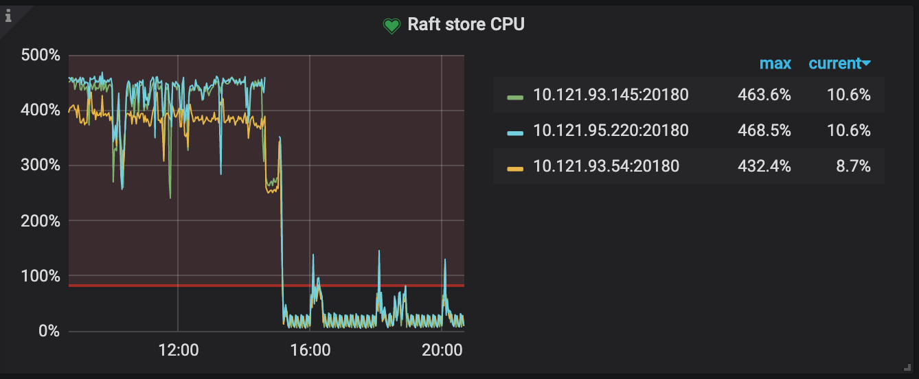Screen dimensions: 919x379
Task: Open the green color swatch for 10.121.93.145:20180
Action: (515, 97)
